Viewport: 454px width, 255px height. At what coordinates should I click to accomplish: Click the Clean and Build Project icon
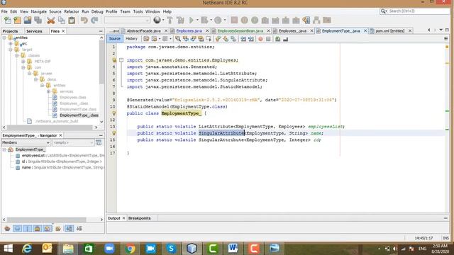pos(180,21)
